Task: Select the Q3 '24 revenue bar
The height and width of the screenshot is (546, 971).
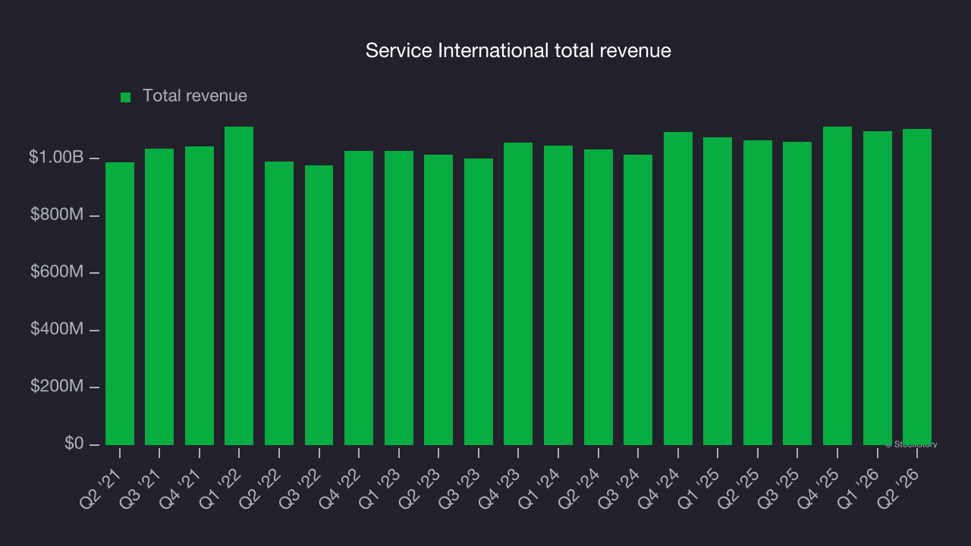Action: (x=638, y=300)
